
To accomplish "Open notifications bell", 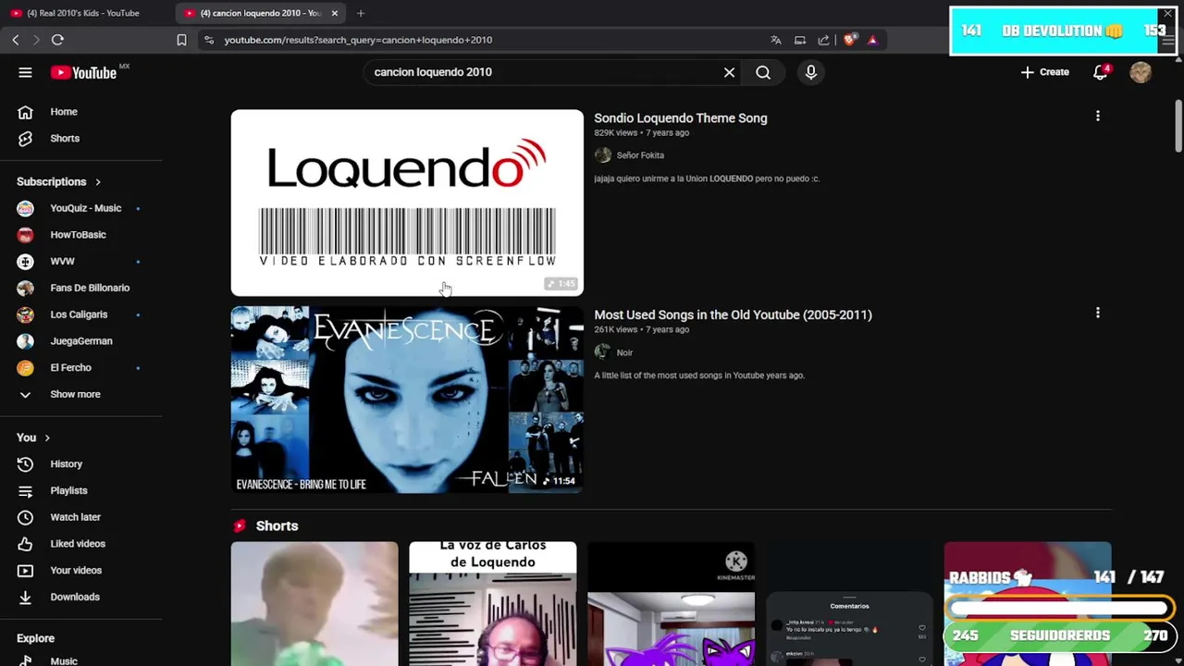I will coord(1101,72).
